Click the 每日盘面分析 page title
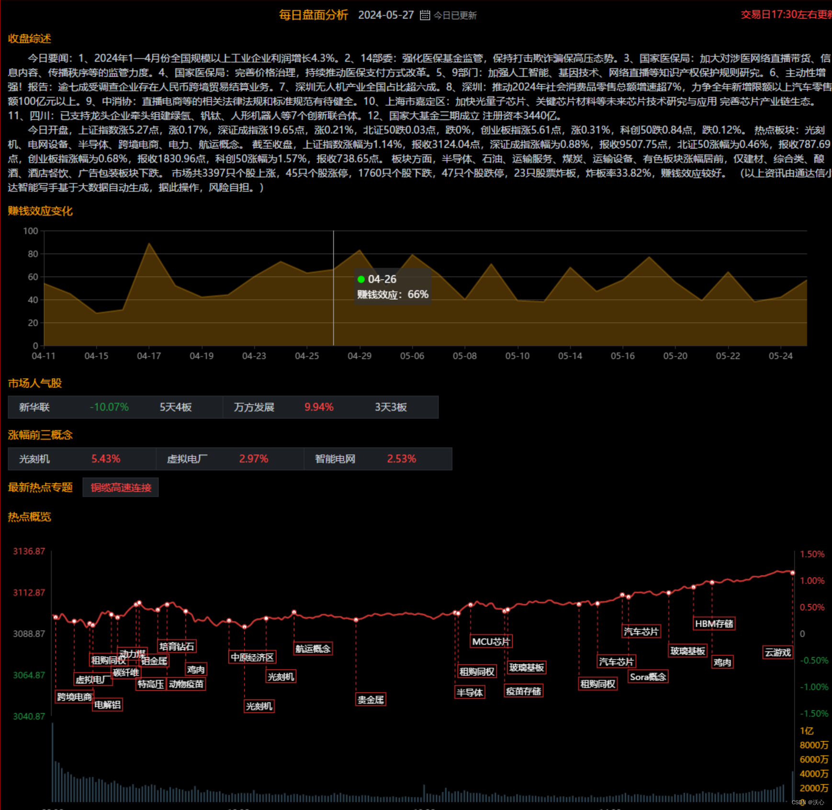The width and height of the screenshot is (832, 810). coord(314,15)
